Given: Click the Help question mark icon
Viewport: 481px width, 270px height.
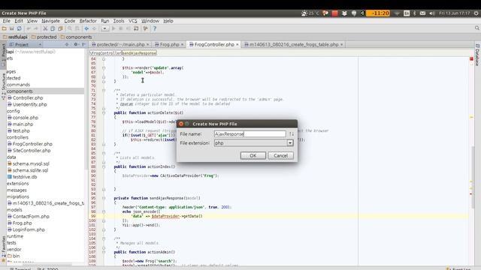Looking at the screenshot, I should click(155, 28).
